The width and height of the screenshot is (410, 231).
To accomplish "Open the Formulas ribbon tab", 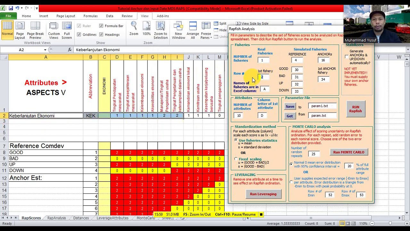I will point(90,16).
